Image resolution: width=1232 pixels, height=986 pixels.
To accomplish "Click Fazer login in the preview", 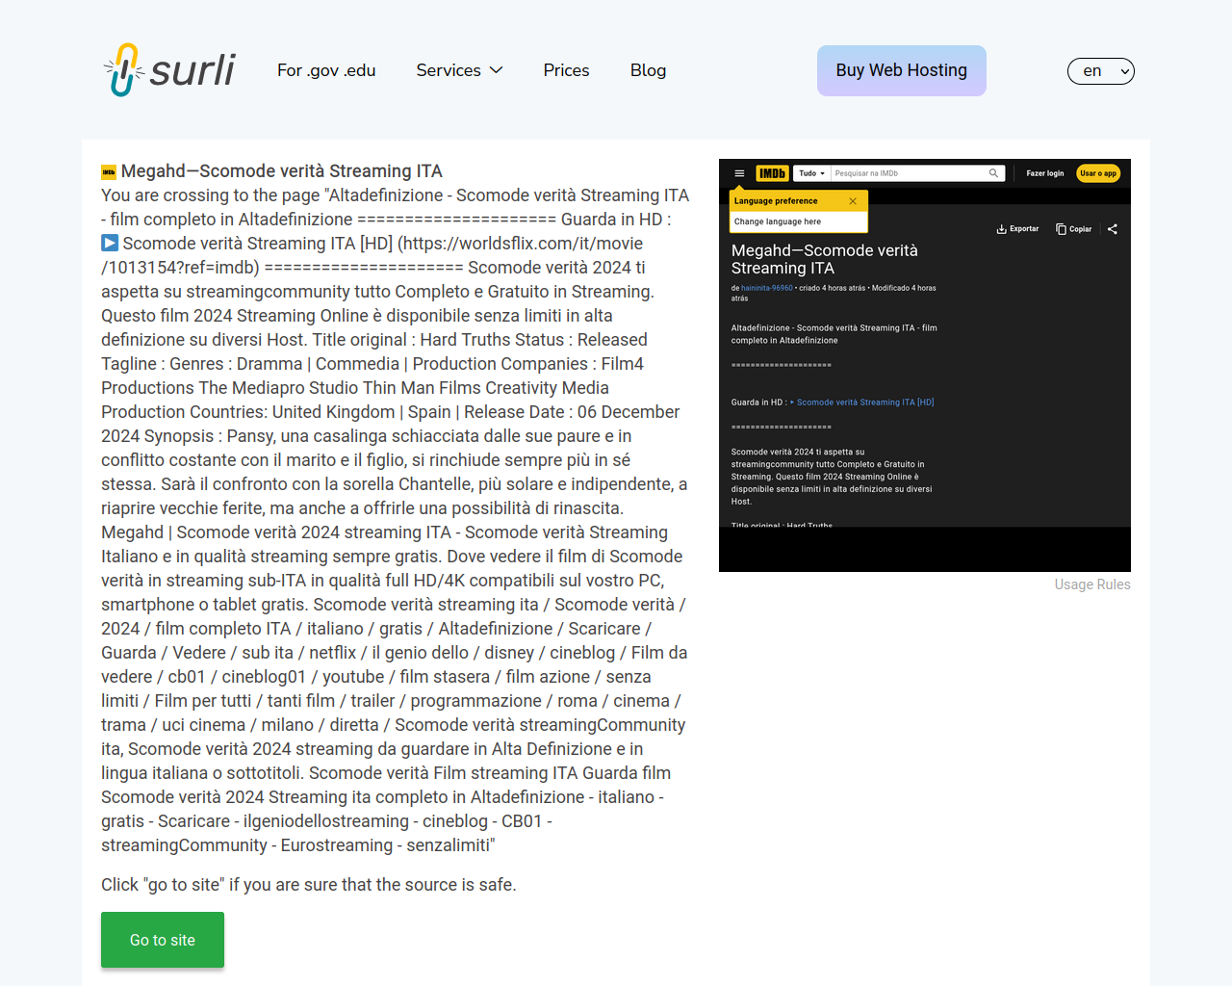I will click(x=1045, y=173).
